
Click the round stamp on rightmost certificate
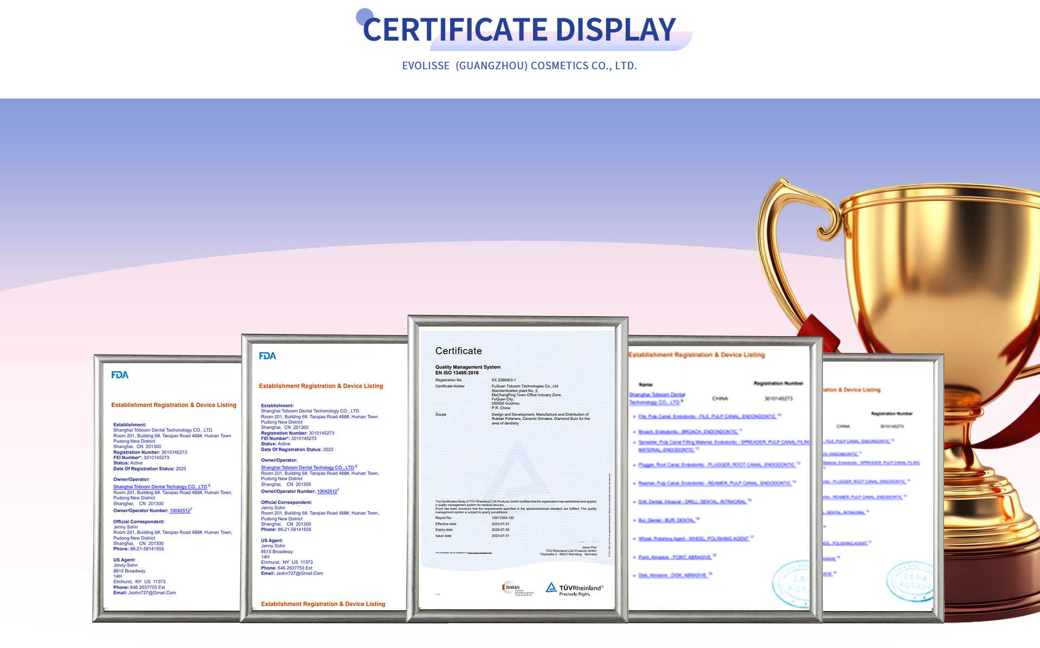(x=910, y=582)
